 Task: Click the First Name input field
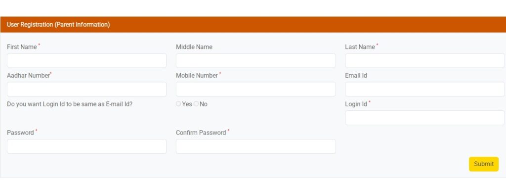(x=86, y=61)
